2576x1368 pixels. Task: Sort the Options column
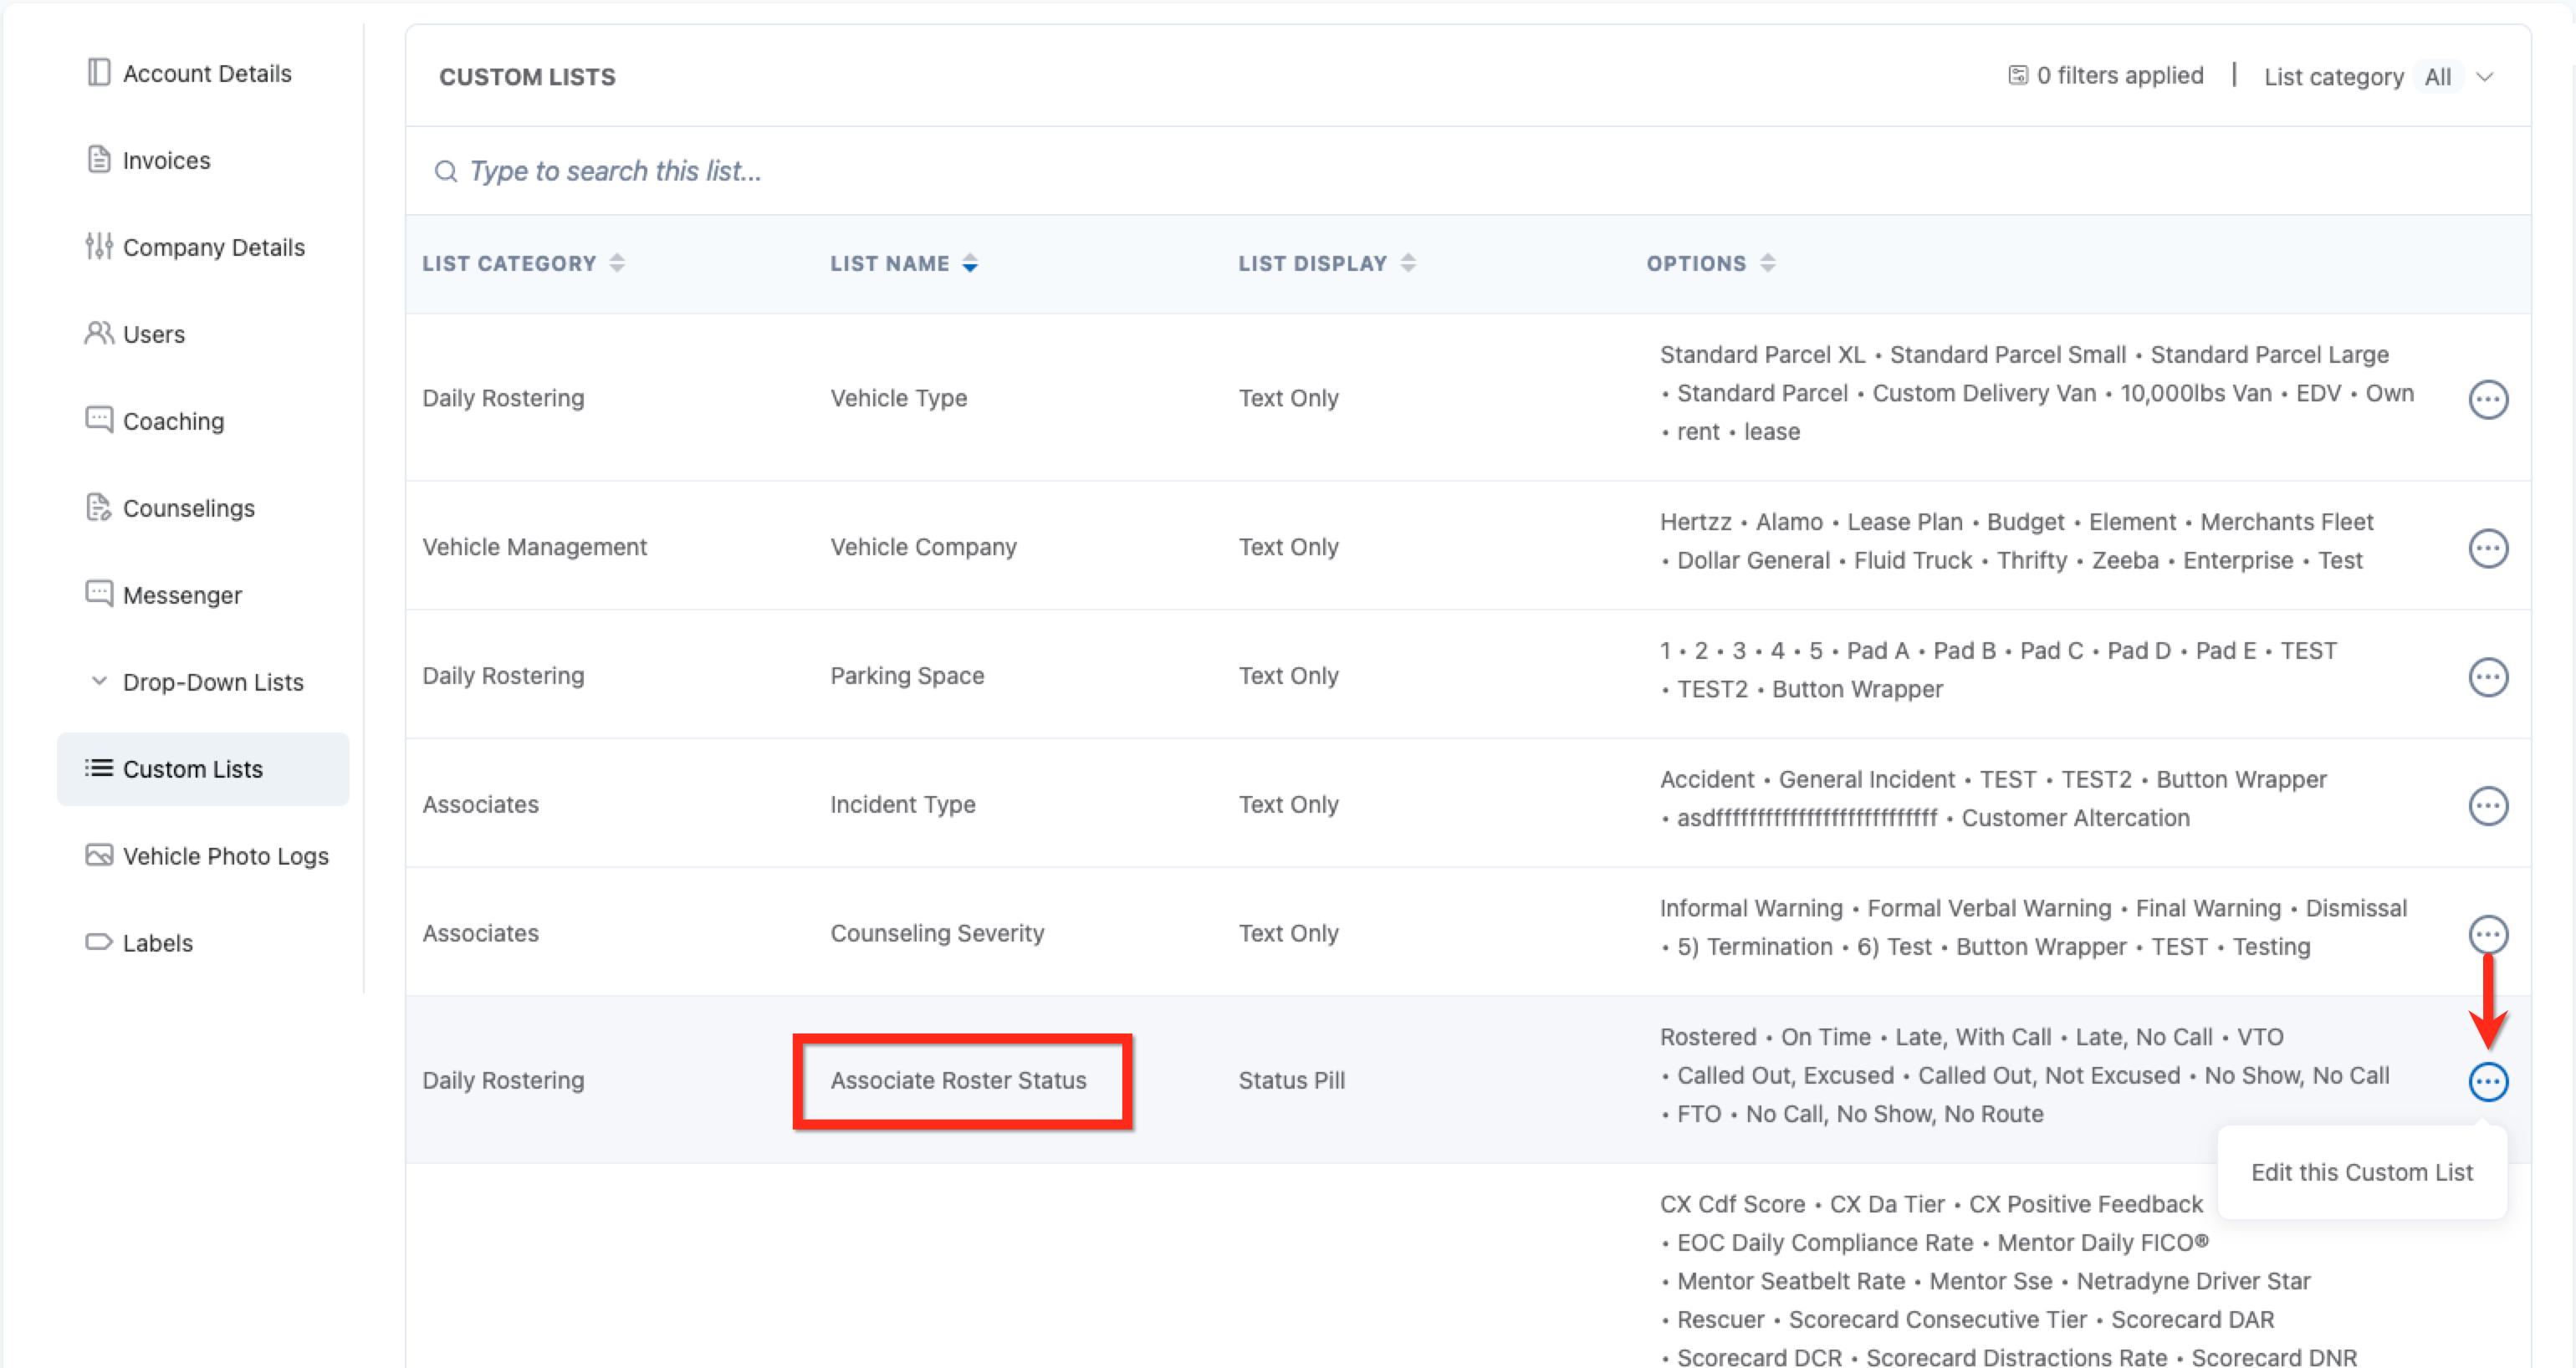pyautogui.click(x=1767, y=263)
